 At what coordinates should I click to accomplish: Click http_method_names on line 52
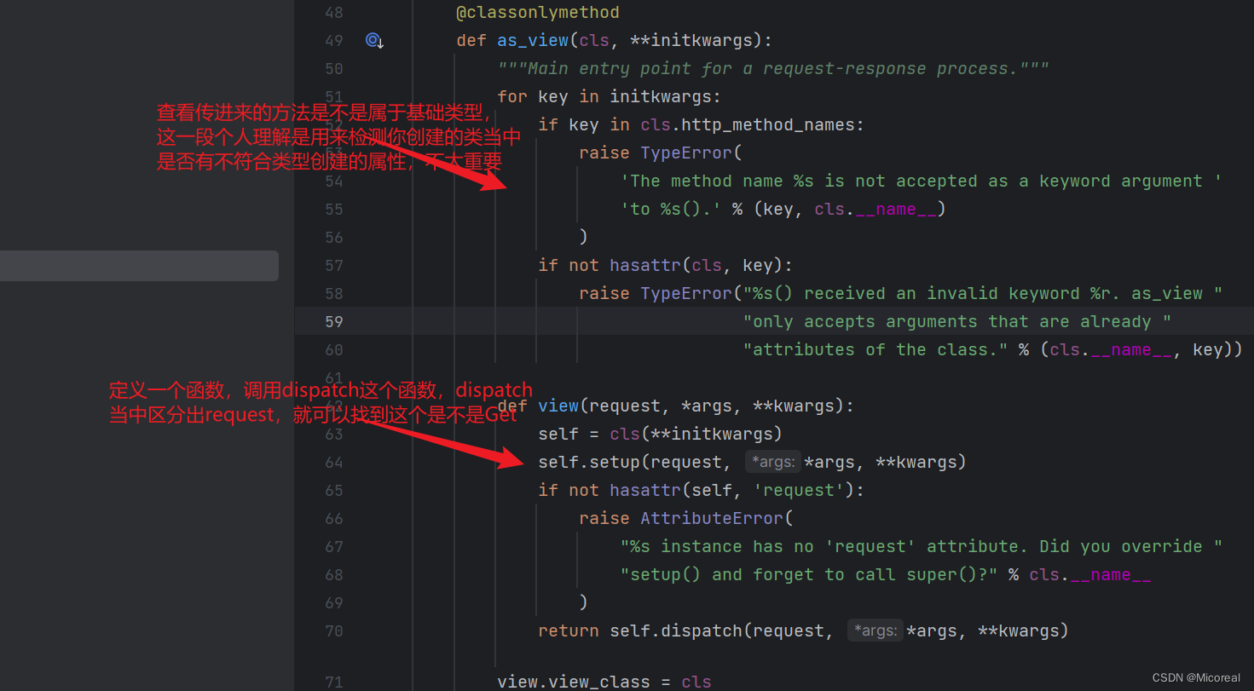coord(768,124)
